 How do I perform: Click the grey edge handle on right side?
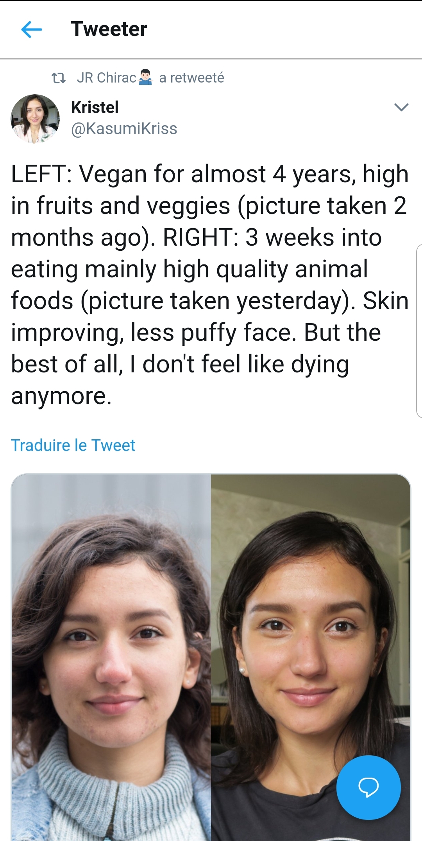pyautogui.click(x=419, y=331)
